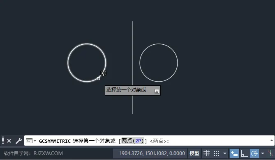Toggle isometric drafting icon
This screenshot has width=275, height=160.
click(x=271, y=153)
